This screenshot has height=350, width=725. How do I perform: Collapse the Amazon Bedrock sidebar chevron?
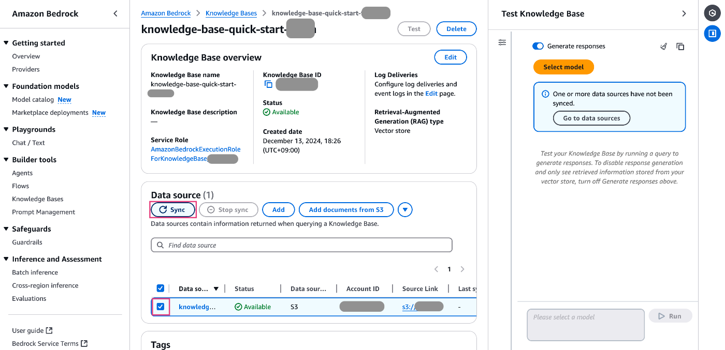pos(115,14)
